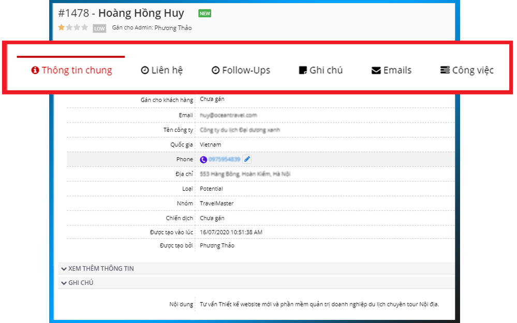This screenshot has width=517, height=323.
Task: Click the lead title Hoàng Hồng Huy
Action: click(141, 13)
